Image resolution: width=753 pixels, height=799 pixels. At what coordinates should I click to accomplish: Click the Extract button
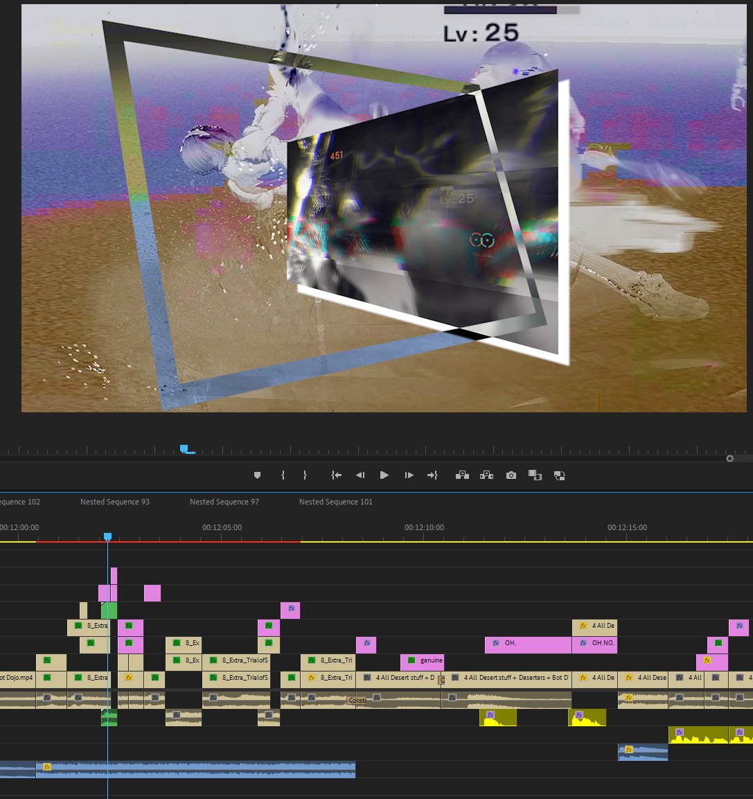coord(486,475)
